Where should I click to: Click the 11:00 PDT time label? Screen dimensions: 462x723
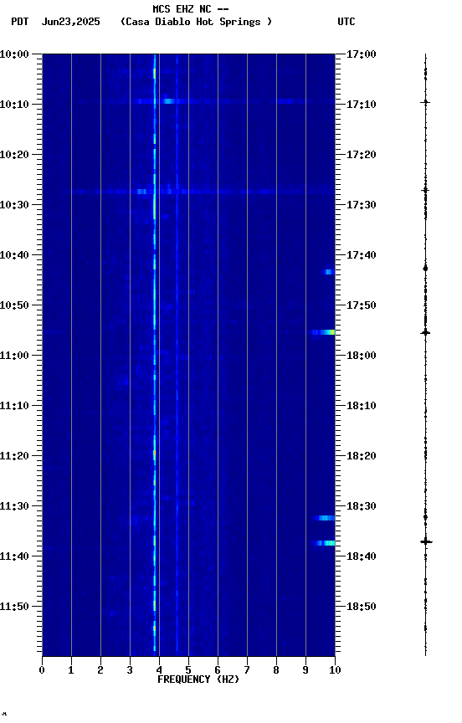click(x=14, y=356)
